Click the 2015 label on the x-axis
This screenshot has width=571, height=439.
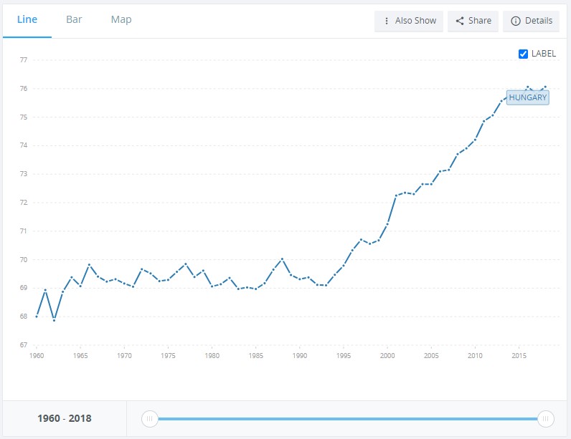click(x=519, y=355)
